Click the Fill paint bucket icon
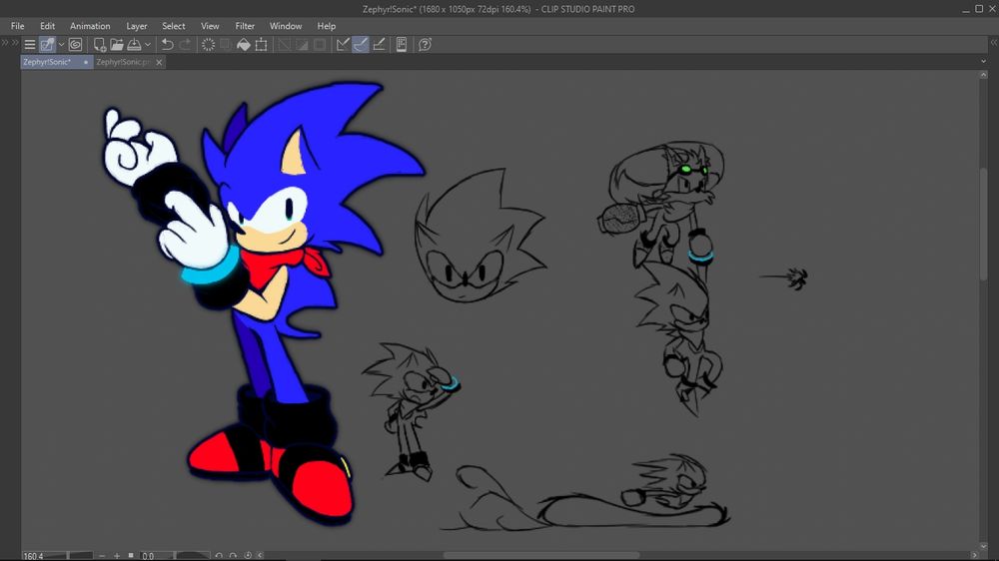 244,45
